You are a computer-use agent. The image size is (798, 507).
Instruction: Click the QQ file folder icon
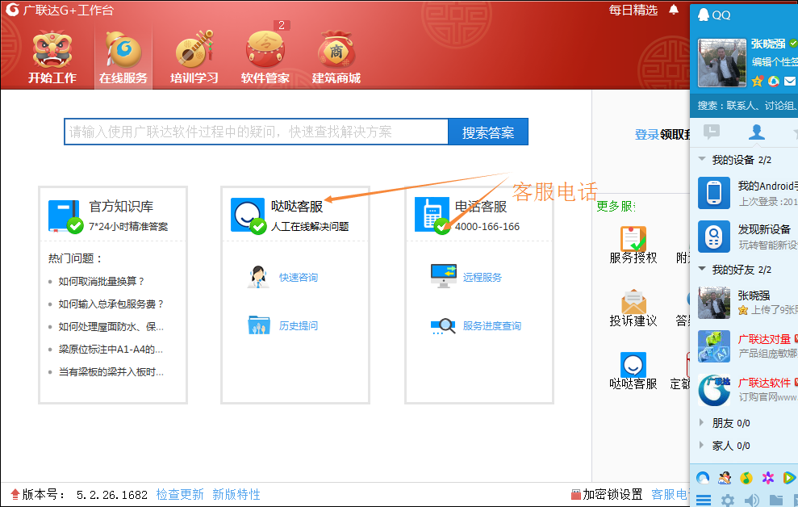click(775, 500)
